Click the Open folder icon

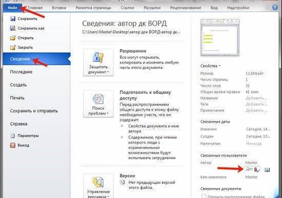[13, 38]
